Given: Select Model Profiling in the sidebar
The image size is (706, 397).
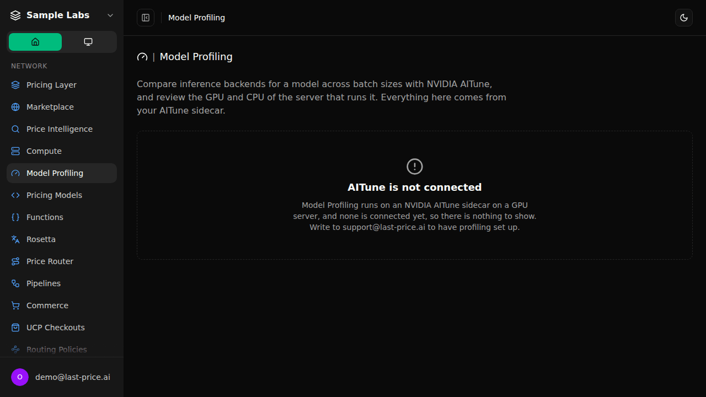Looking at the screenshot, I should tap(62, 173).
